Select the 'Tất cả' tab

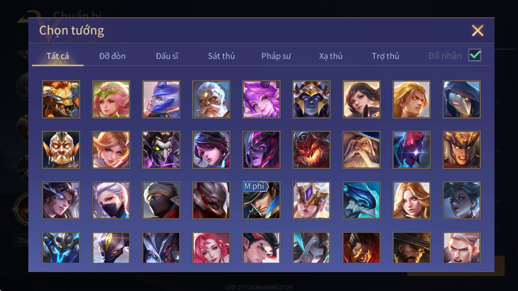point(58,56)
